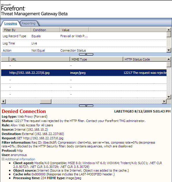Click right arrow of horizontal scrollbar

point(164,101)
